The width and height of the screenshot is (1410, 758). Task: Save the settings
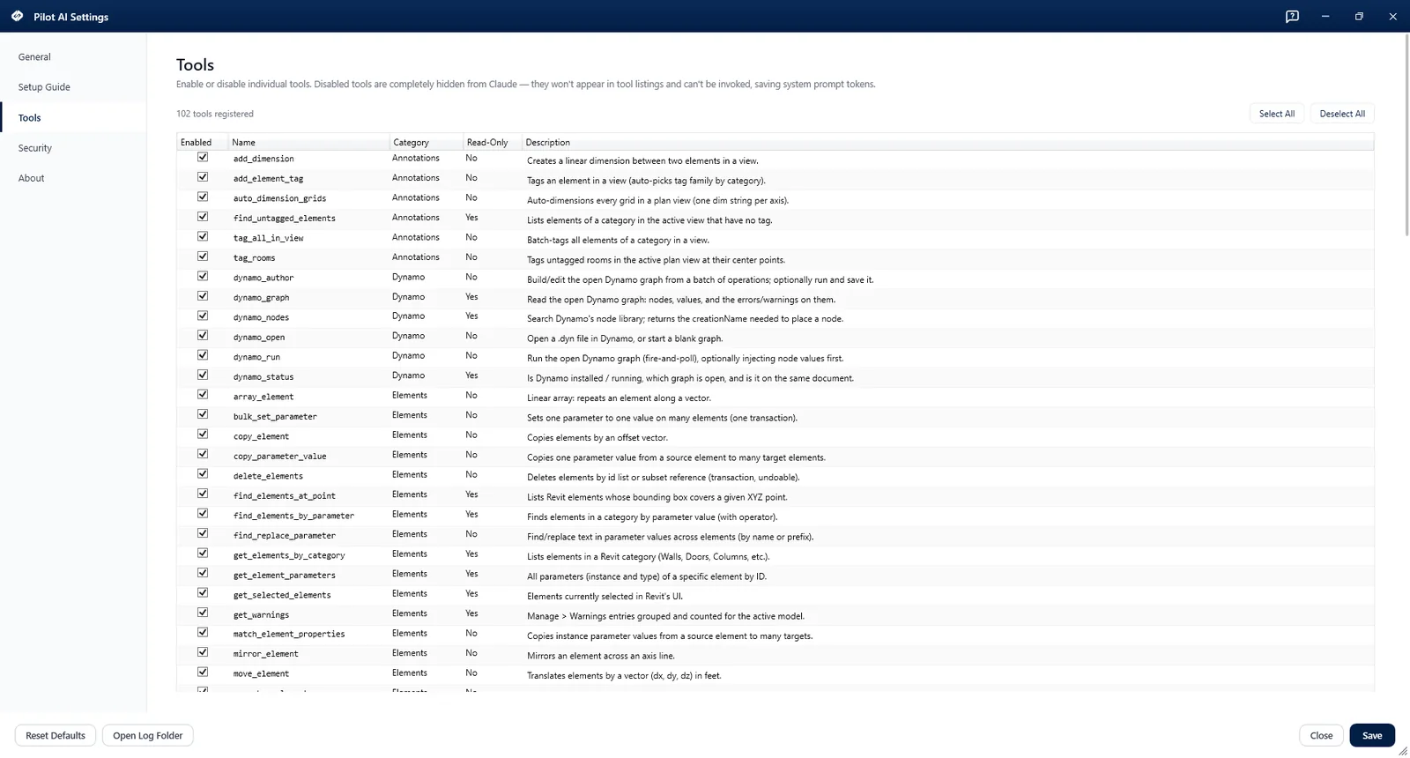point(1372,735)
